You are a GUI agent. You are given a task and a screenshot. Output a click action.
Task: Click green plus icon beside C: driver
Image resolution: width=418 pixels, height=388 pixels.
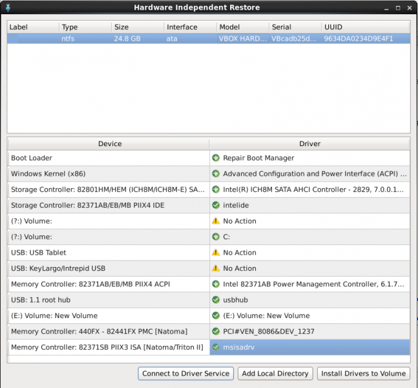coord(216,237)
